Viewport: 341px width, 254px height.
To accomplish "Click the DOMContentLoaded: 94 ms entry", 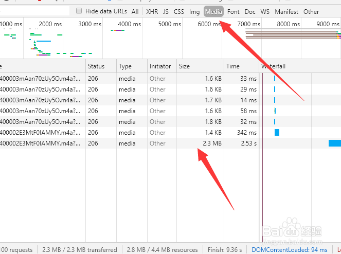I will point(289,250).
